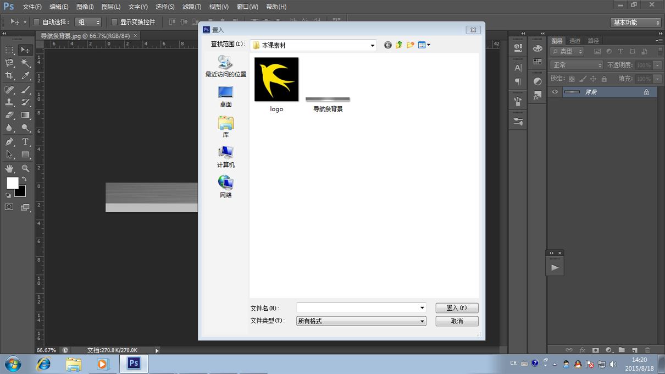Select the Horizontal Type tool
The image size is (665, 374).
(25, 142)
